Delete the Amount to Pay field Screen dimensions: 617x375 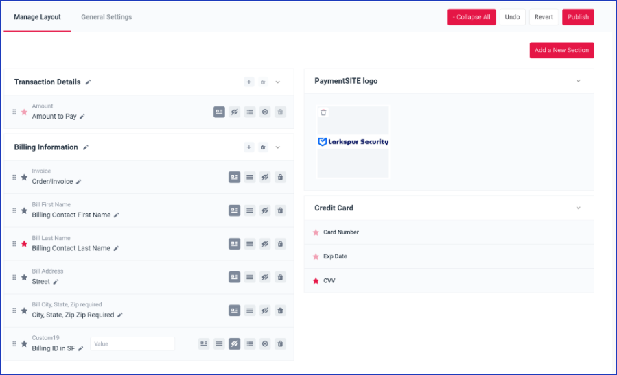[x=280, y=112]
